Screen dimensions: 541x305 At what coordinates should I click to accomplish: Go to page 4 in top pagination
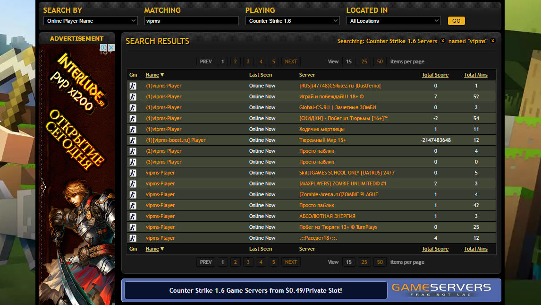[x=261, y=61]
